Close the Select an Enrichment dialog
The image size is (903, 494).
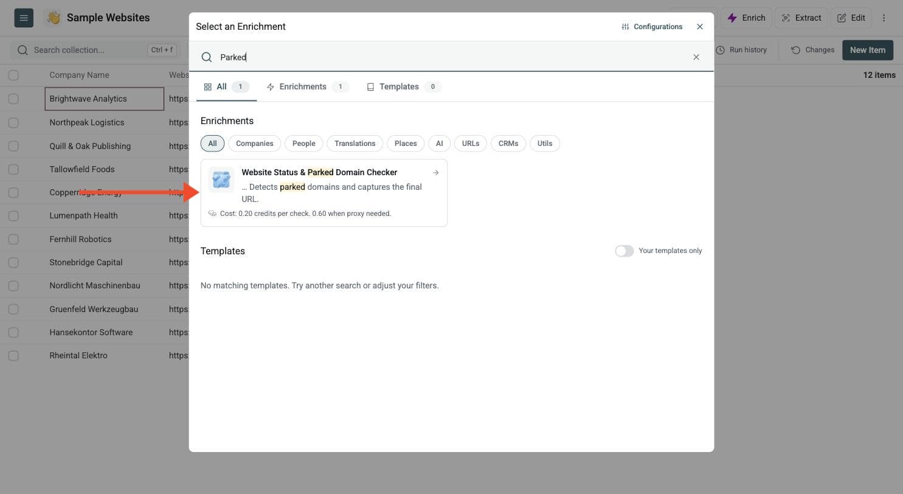pyautogui.click(x=700, y=27)
